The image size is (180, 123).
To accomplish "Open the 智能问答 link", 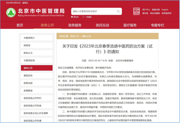I will [x=156, y=10].
